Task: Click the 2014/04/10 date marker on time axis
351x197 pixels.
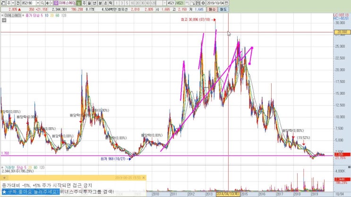Action: (x=228, y=194)
